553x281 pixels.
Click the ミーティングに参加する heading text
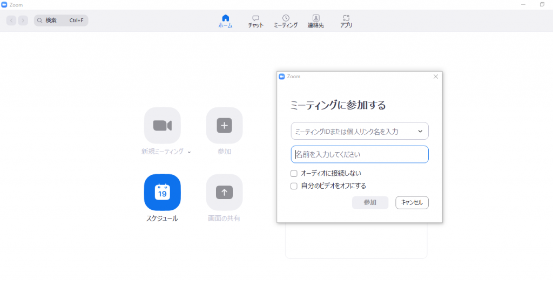coord(338,105)
